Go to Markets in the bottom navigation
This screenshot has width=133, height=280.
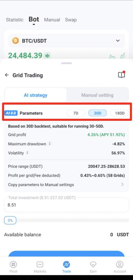pos(40,267)
